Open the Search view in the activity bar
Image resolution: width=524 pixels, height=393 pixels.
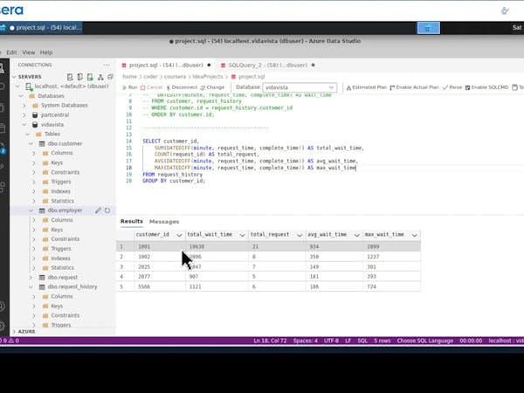click(x=2, y=86)
